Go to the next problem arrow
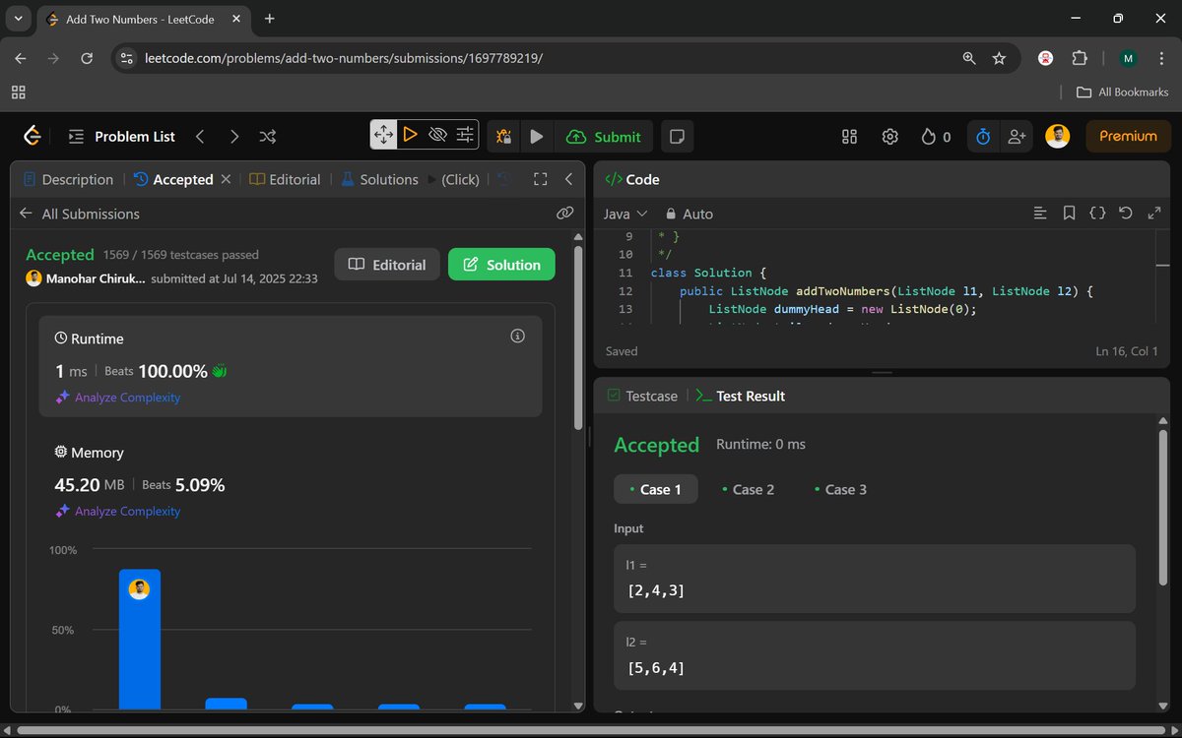 (233, 137)
